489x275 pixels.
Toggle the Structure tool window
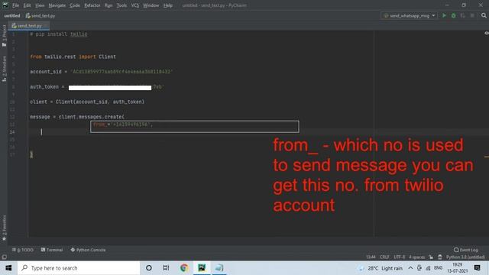[4, 69]
